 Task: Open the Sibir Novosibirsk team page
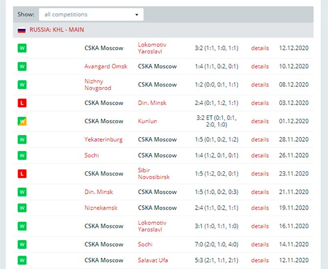(154, 174)
